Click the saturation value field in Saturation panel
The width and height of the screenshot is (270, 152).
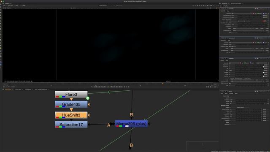[232, 45]
